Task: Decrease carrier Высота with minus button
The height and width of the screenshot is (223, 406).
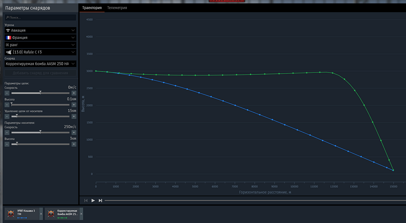Action: point(7,144)
